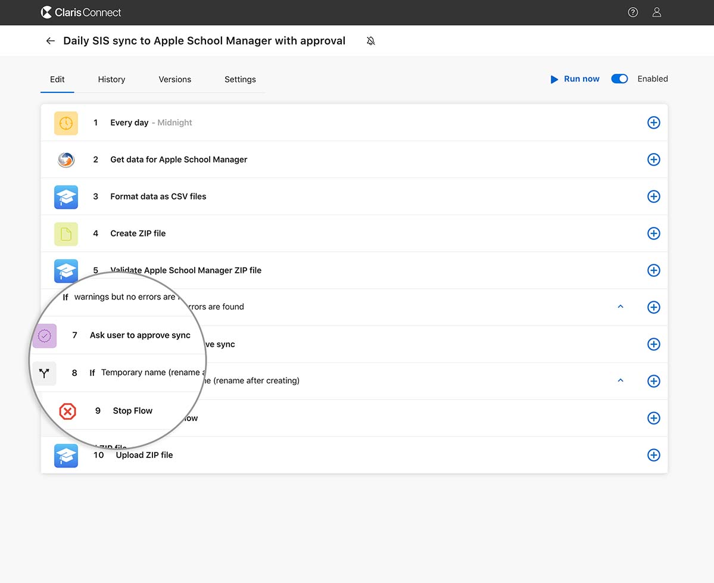This screenshot has width=714, height=583.
Task: Open the Temporary name If step
Action: 147,373
